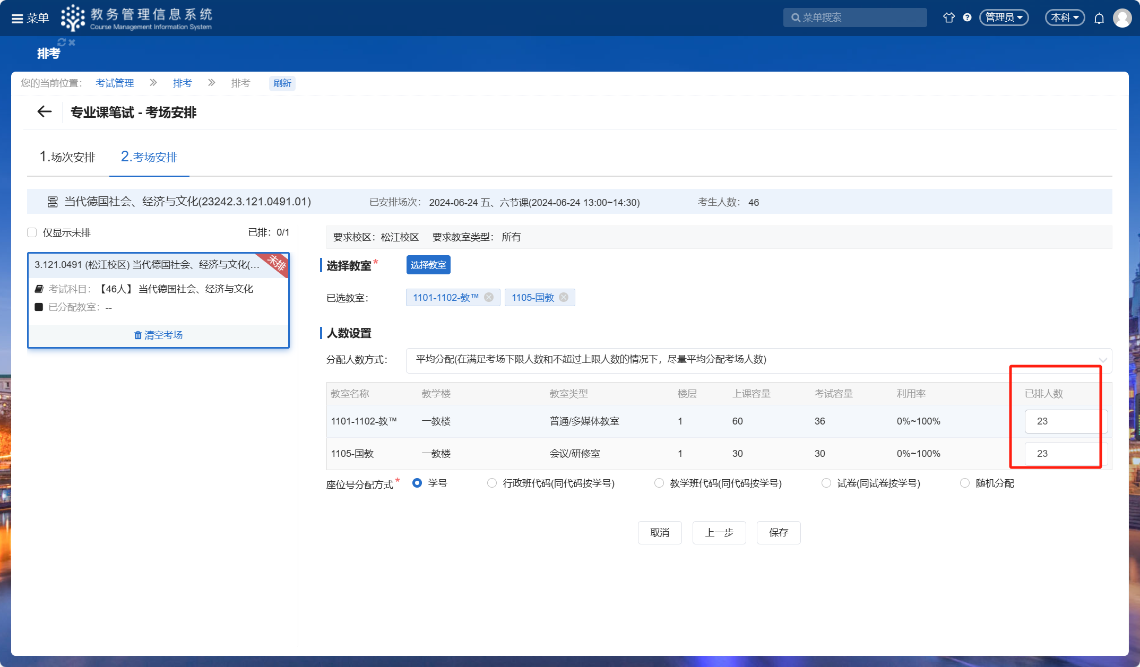Click the hamburger menu icon
1140x667 pixels.
coord(18,19)
